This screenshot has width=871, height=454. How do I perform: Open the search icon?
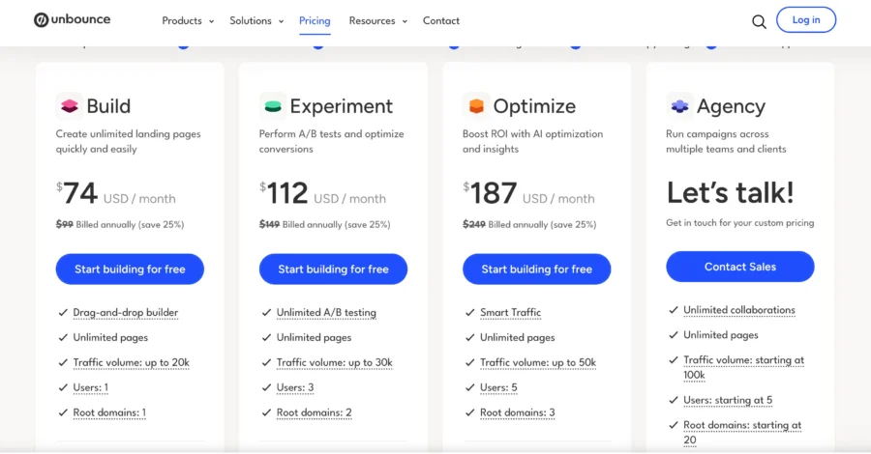click(759, 21)
